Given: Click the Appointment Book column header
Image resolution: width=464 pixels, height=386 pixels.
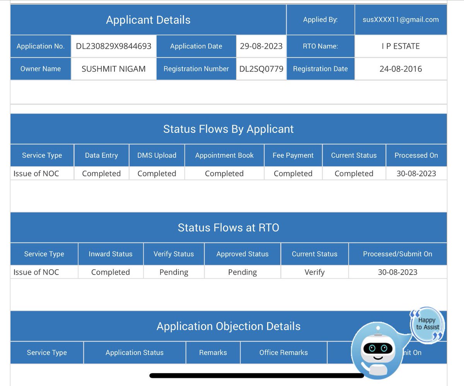Looking at the screenshot, I should click(225, 155).
